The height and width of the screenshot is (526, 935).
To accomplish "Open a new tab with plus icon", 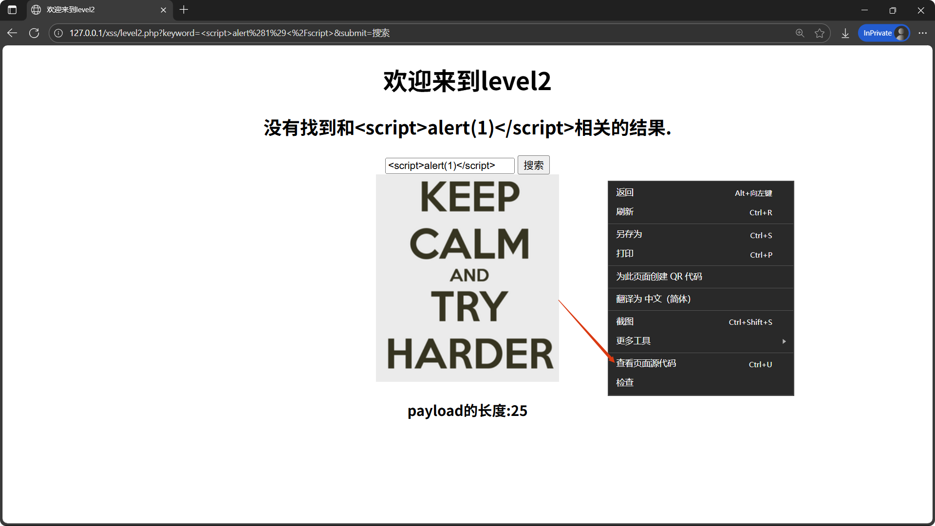I will click(184, 10).
